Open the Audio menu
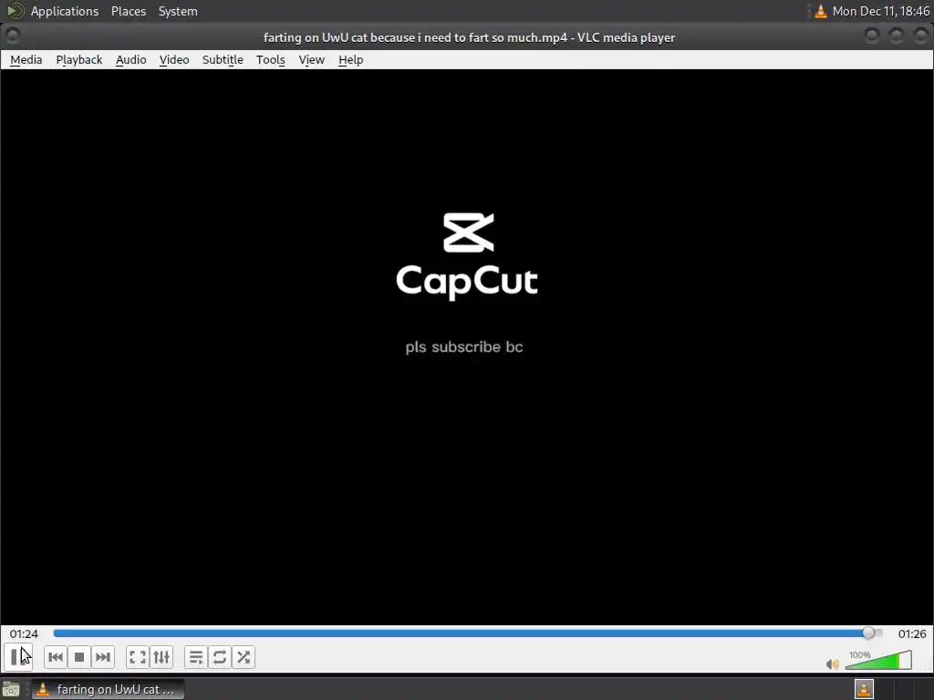 [131, 59]
